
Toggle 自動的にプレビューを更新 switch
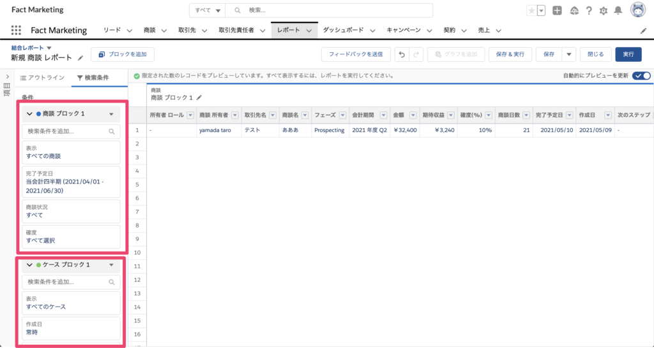pyautogui.click(x=641, y=76)
